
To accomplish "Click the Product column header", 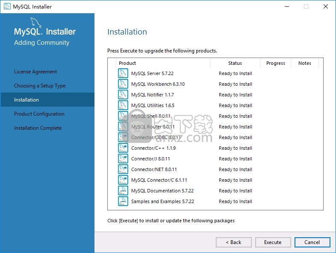I will (163, 63).
